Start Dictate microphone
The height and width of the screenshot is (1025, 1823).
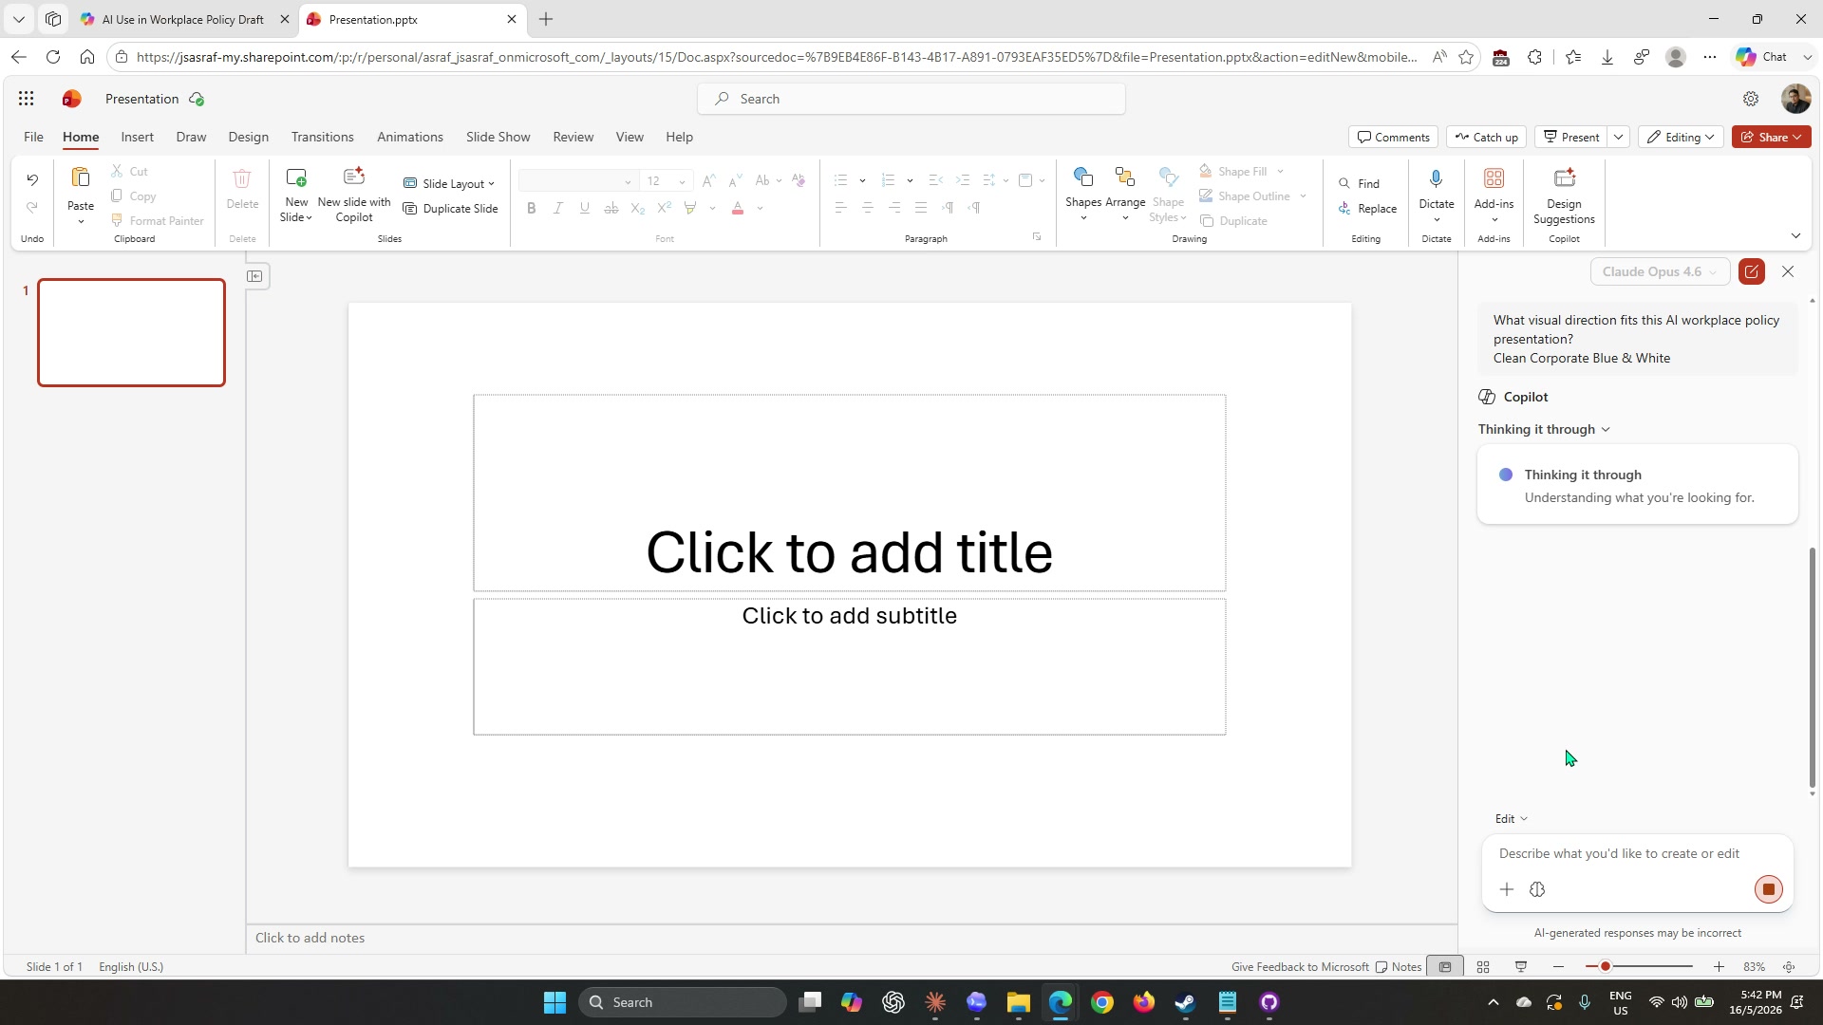1437,178
